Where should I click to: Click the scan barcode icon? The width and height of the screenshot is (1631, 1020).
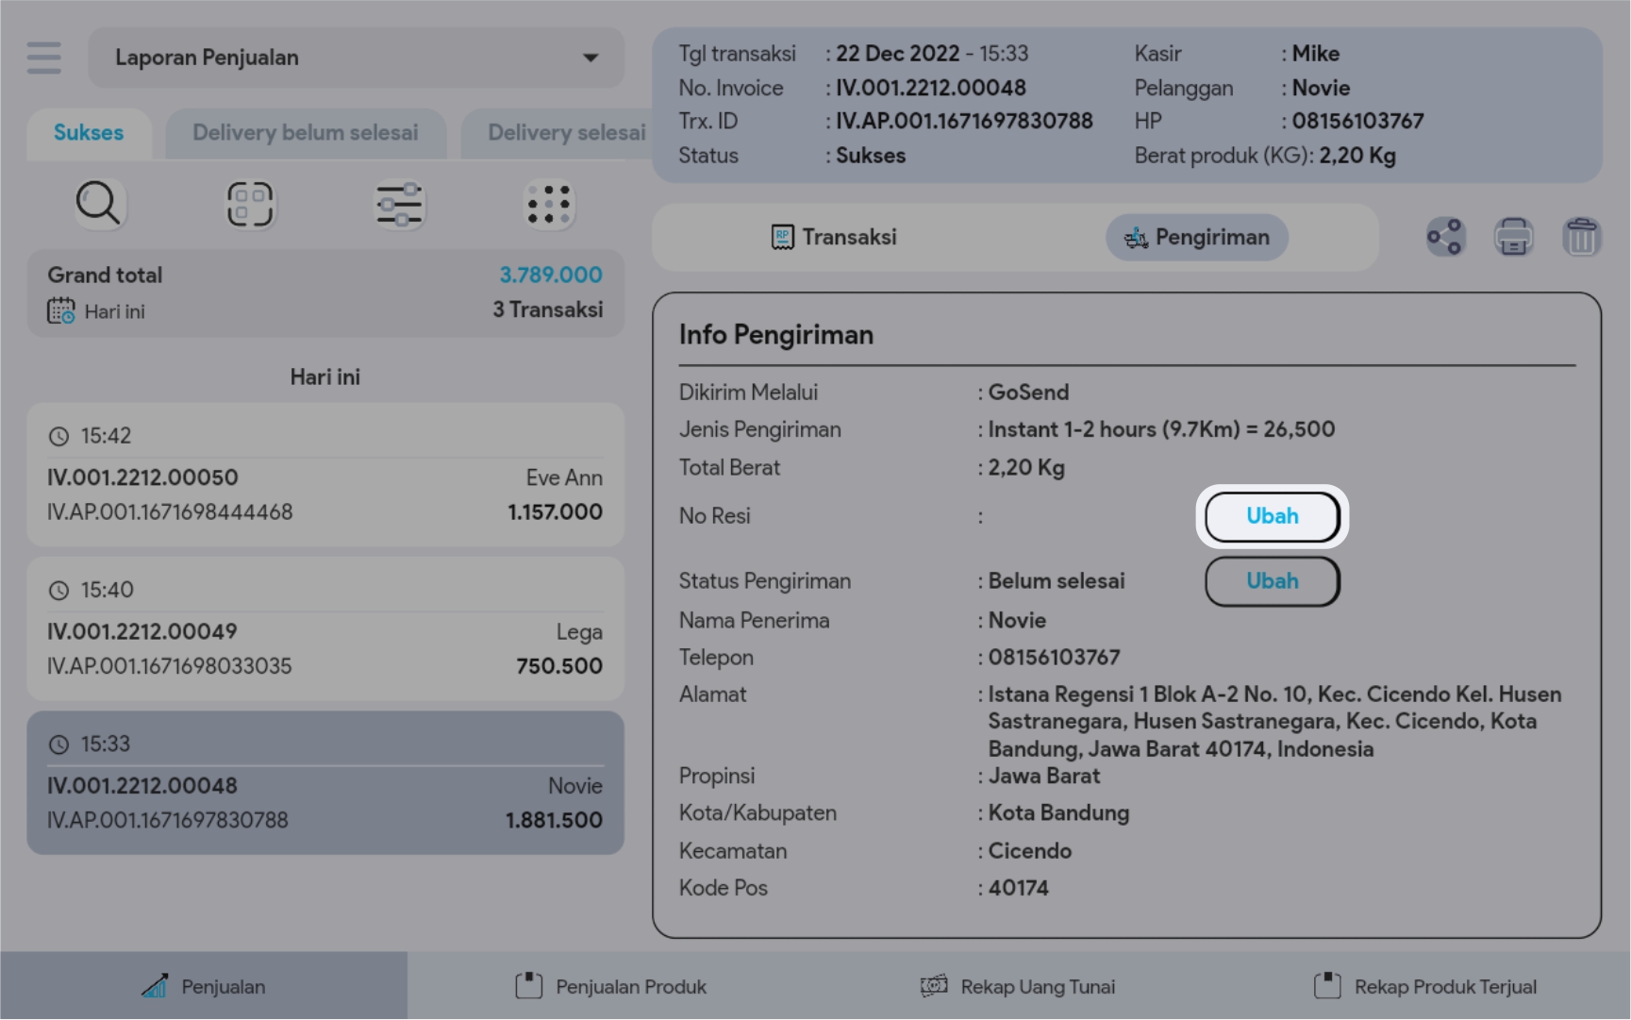point(250,205)
